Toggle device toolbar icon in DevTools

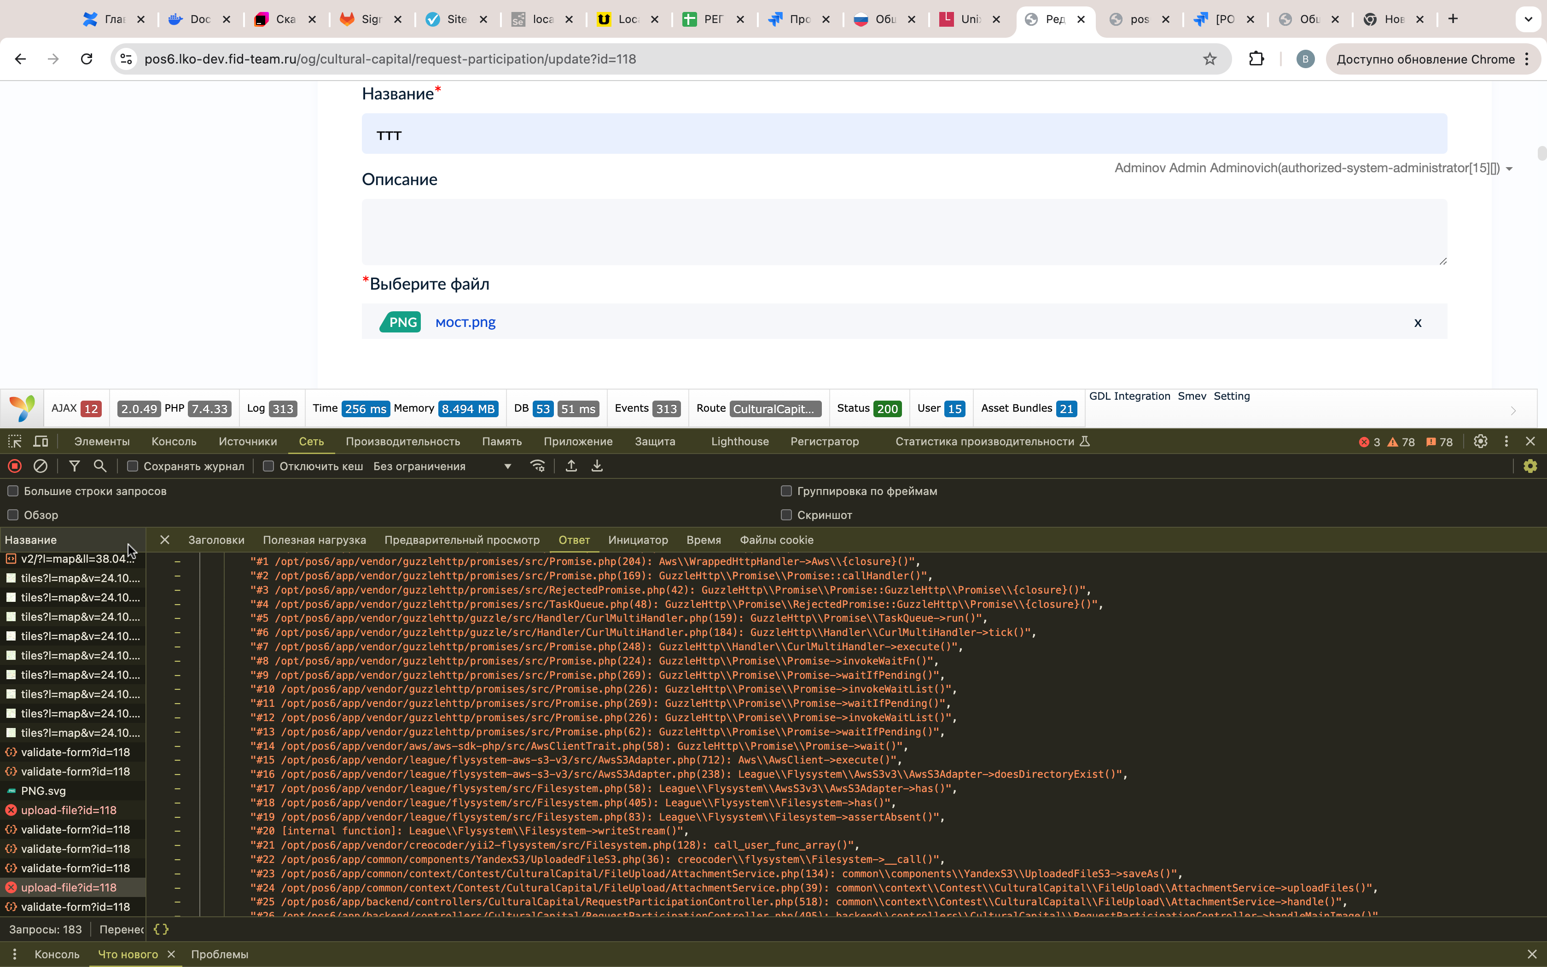[x=40, y=441]
